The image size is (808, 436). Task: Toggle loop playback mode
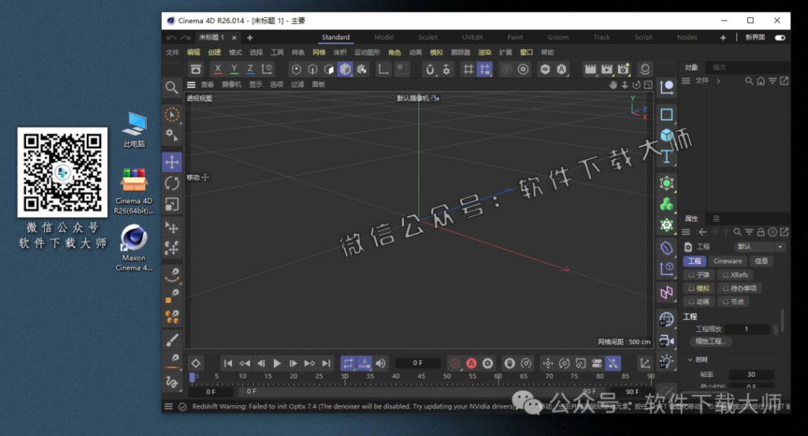click(348, 363)
